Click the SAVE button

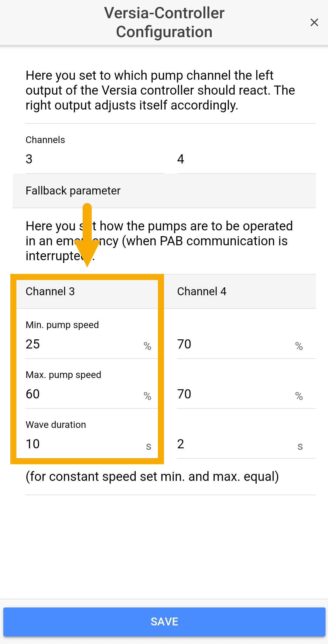pyautogui.click(x=164, y=621)
